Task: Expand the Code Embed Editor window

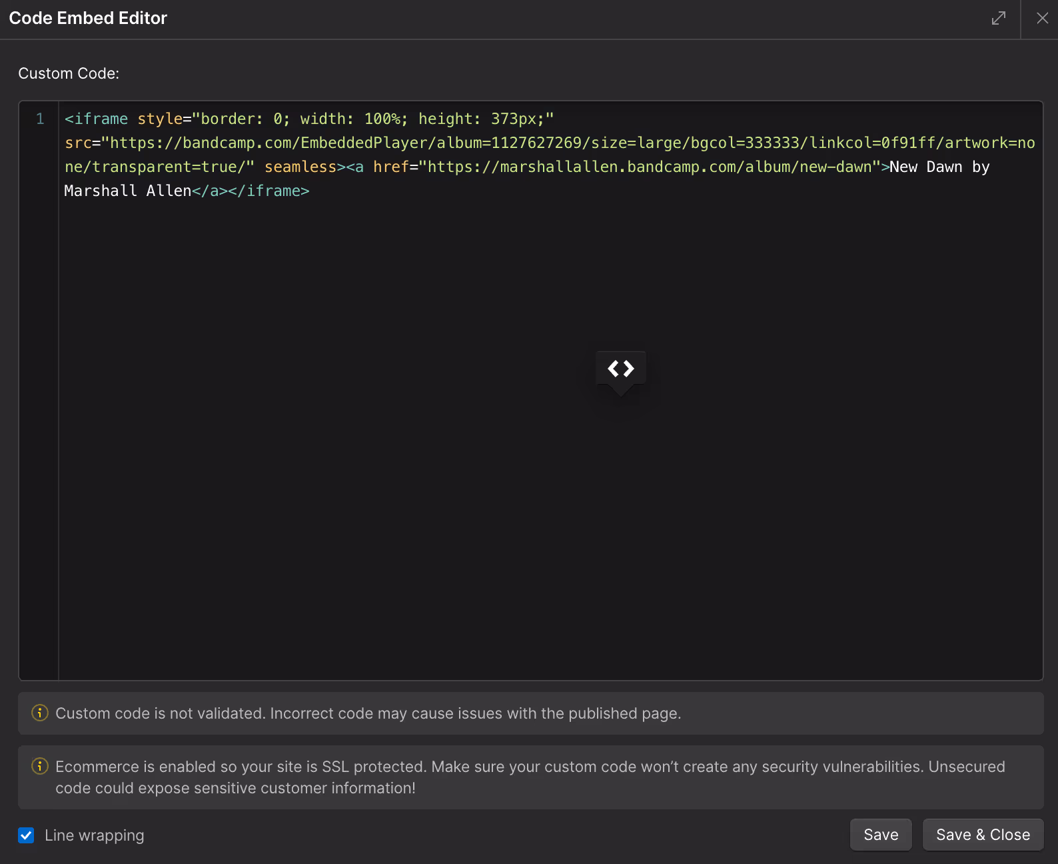Action: pos(998,19)
